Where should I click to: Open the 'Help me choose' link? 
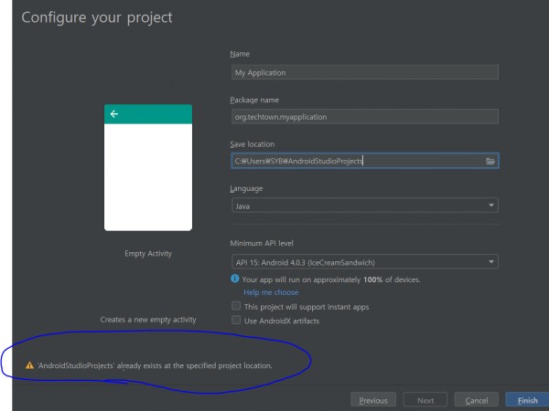point(271,292)
